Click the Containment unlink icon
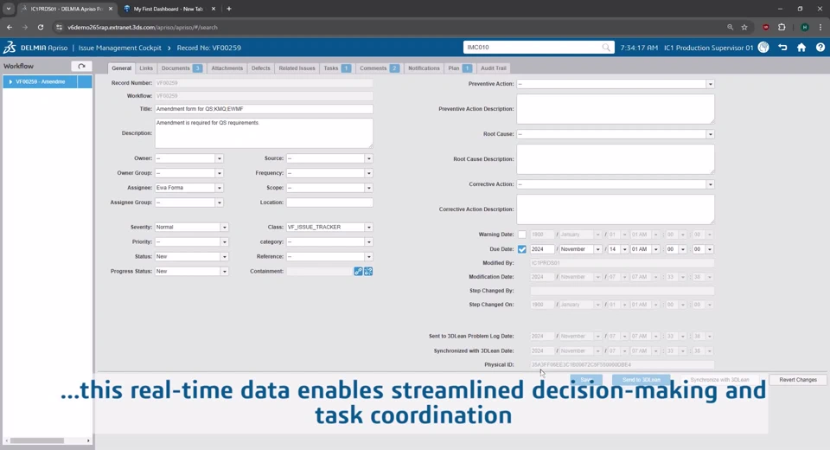Viewport: 830px width, 450px height. pyautogui.click(x=368, y=272)
